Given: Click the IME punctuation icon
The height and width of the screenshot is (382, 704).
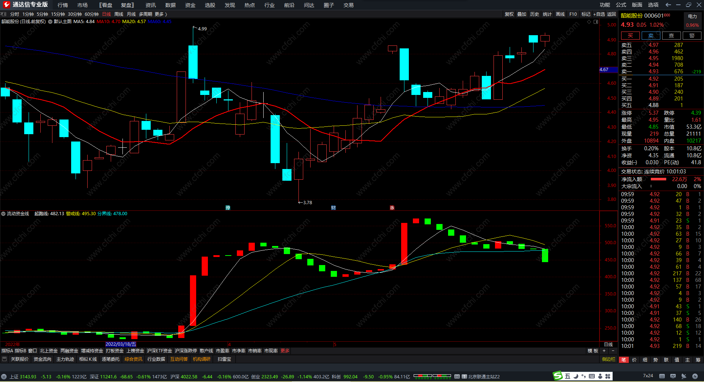Looking at the screenshot, I should [583, 376].
